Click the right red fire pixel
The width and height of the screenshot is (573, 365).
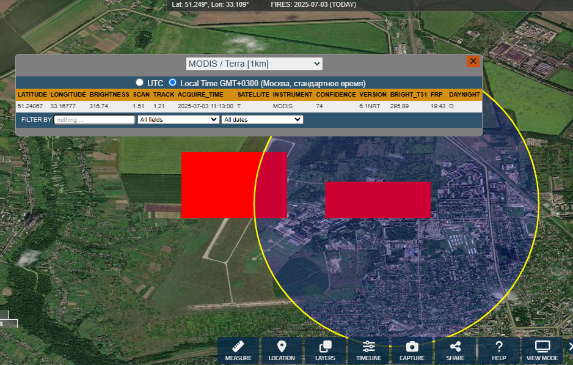378,200
